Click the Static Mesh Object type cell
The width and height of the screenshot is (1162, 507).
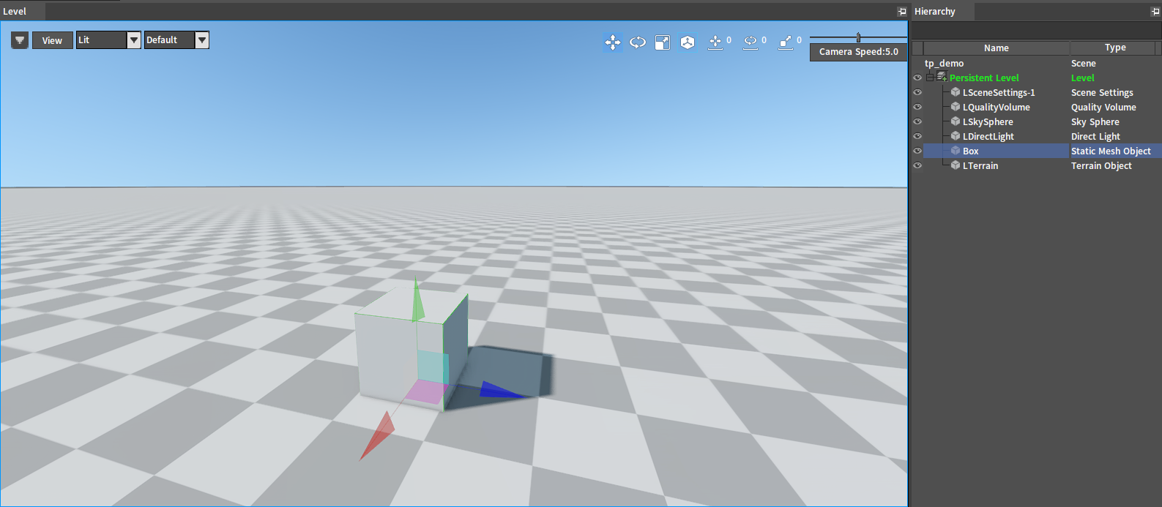pyautogui.click(x=1111, y=151)
